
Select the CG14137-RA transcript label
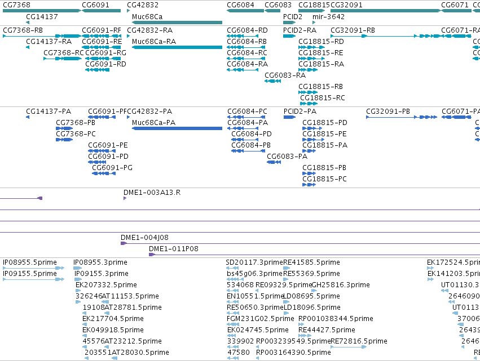click(49, 42)
